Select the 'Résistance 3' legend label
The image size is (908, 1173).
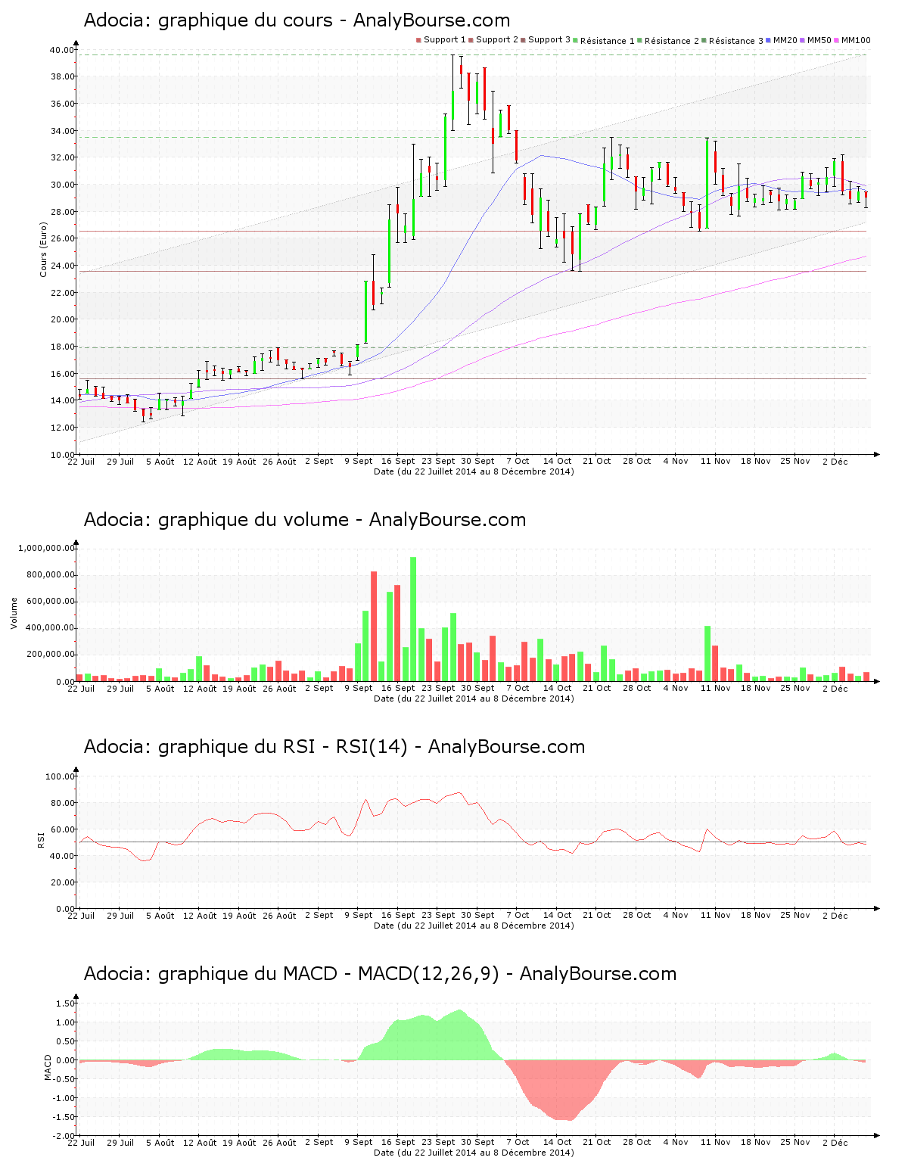(736, 40)
